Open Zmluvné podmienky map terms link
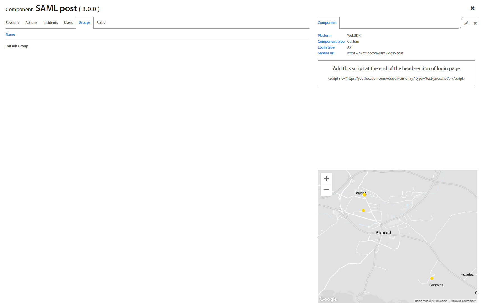Screen dimensions: 483x303 [x=463, y=301]
